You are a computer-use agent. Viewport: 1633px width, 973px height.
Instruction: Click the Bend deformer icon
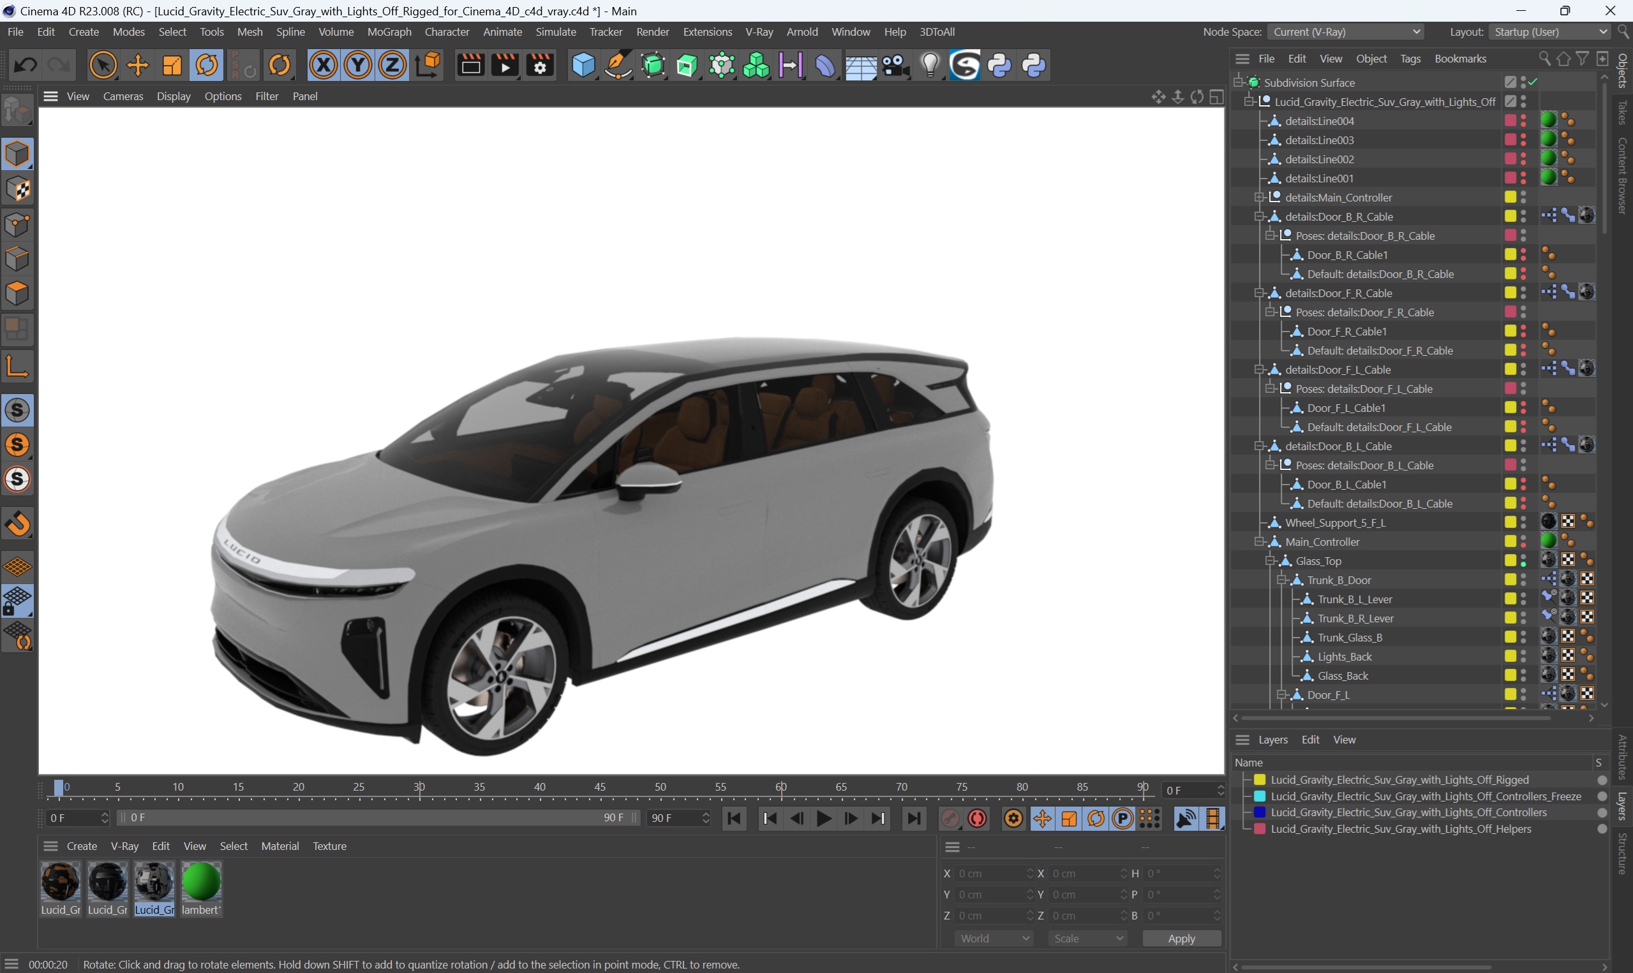824,65
